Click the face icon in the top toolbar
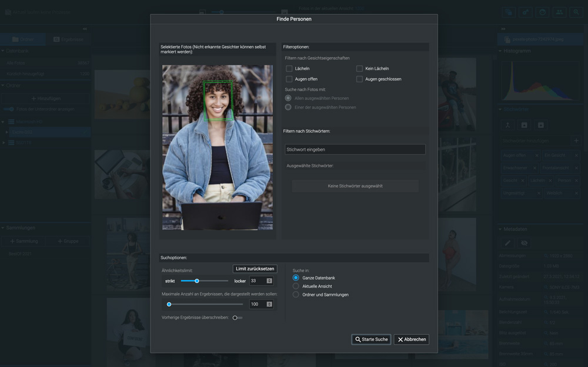This screenshot has width=588, height=367. [543, 12]
